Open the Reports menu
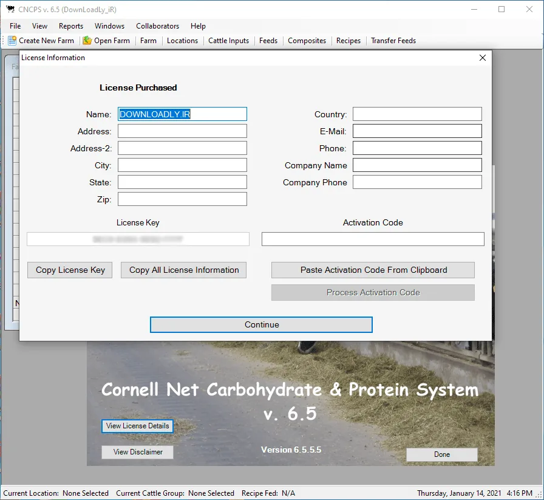This screenshot has width=544, height=500. 71,26
